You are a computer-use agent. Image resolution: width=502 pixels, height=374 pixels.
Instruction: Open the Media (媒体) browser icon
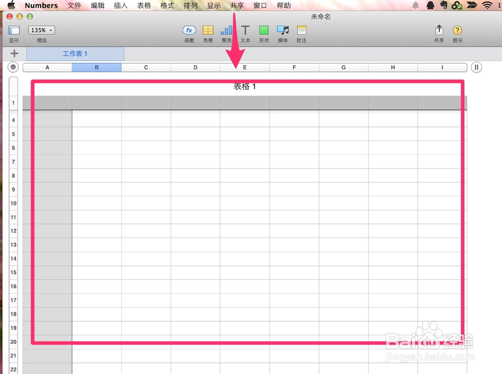[283, 31]
